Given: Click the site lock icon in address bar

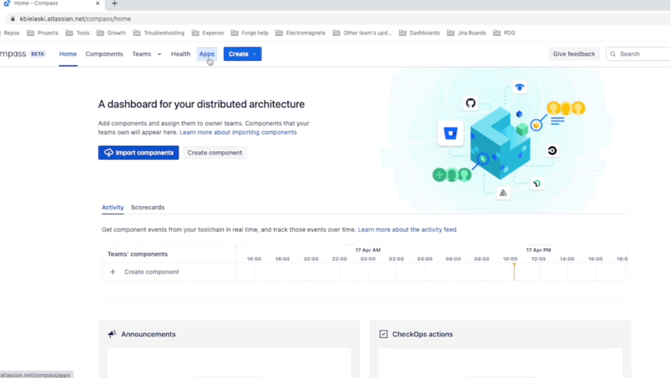Looking at the screenshot, I should point(13,19).
